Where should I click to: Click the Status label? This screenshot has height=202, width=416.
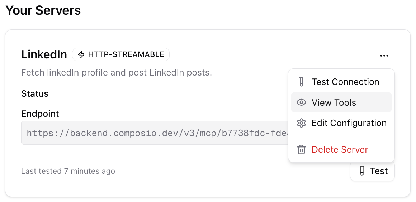pos(35,94)
